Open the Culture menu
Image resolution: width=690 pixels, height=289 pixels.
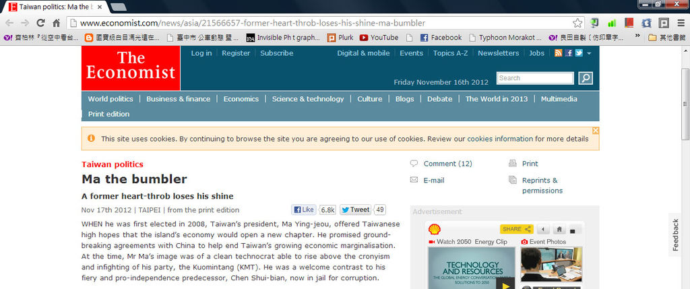point(370,99)
